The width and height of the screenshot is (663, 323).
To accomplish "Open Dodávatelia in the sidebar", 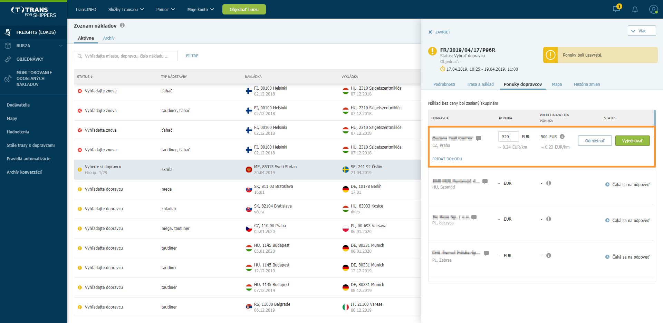I will (x=18, y=105).
